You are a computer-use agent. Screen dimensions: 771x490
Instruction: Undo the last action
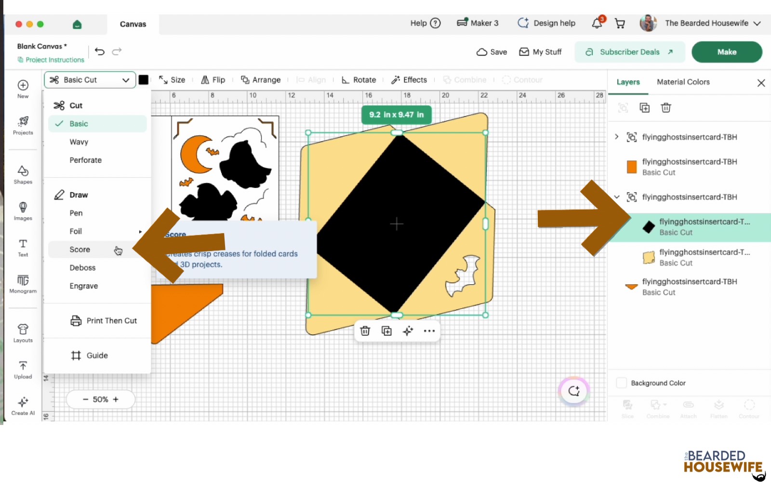(100, 52)
